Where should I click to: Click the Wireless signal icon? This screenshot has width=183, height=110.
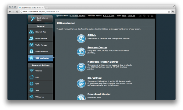pos(31,70)
